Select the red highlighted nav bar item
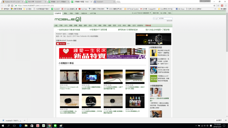 [148, 25]
